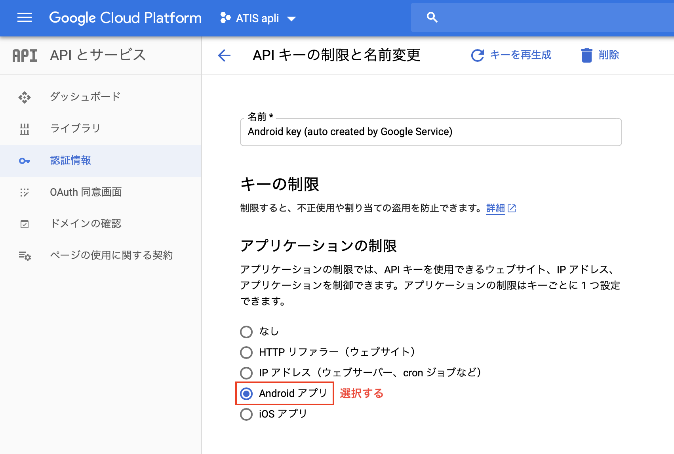Open ページの使用に関する契約 in the sidebar
674x454 pixels.
101,256
